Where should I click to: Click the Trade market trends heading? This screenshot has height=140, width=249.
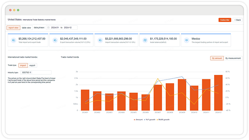pos(70,57)
